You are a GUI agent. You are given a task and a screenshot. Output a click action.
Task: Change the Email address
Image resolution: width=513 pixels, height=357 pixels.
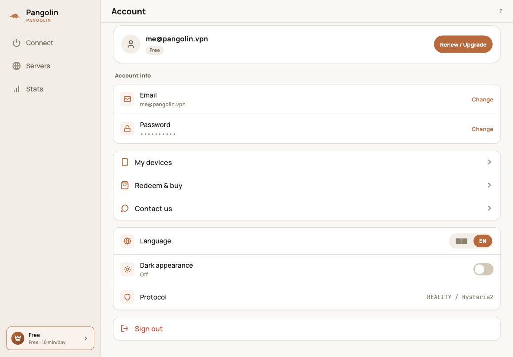point(482,99)
